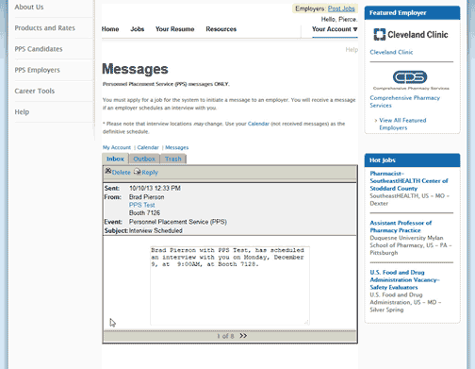475x369 pixels.
Task: Open the Resources menu item
Action: pyautogui.click(x=221, y=29)
